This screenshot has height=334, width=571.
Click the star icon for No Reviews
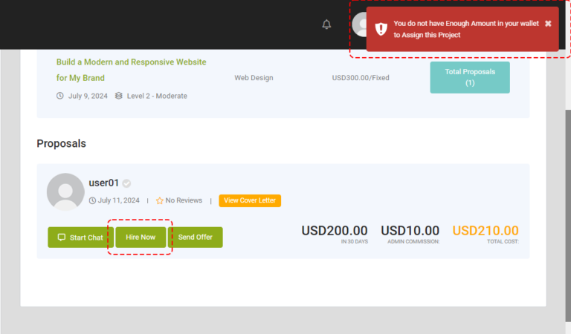click(159, 200)
